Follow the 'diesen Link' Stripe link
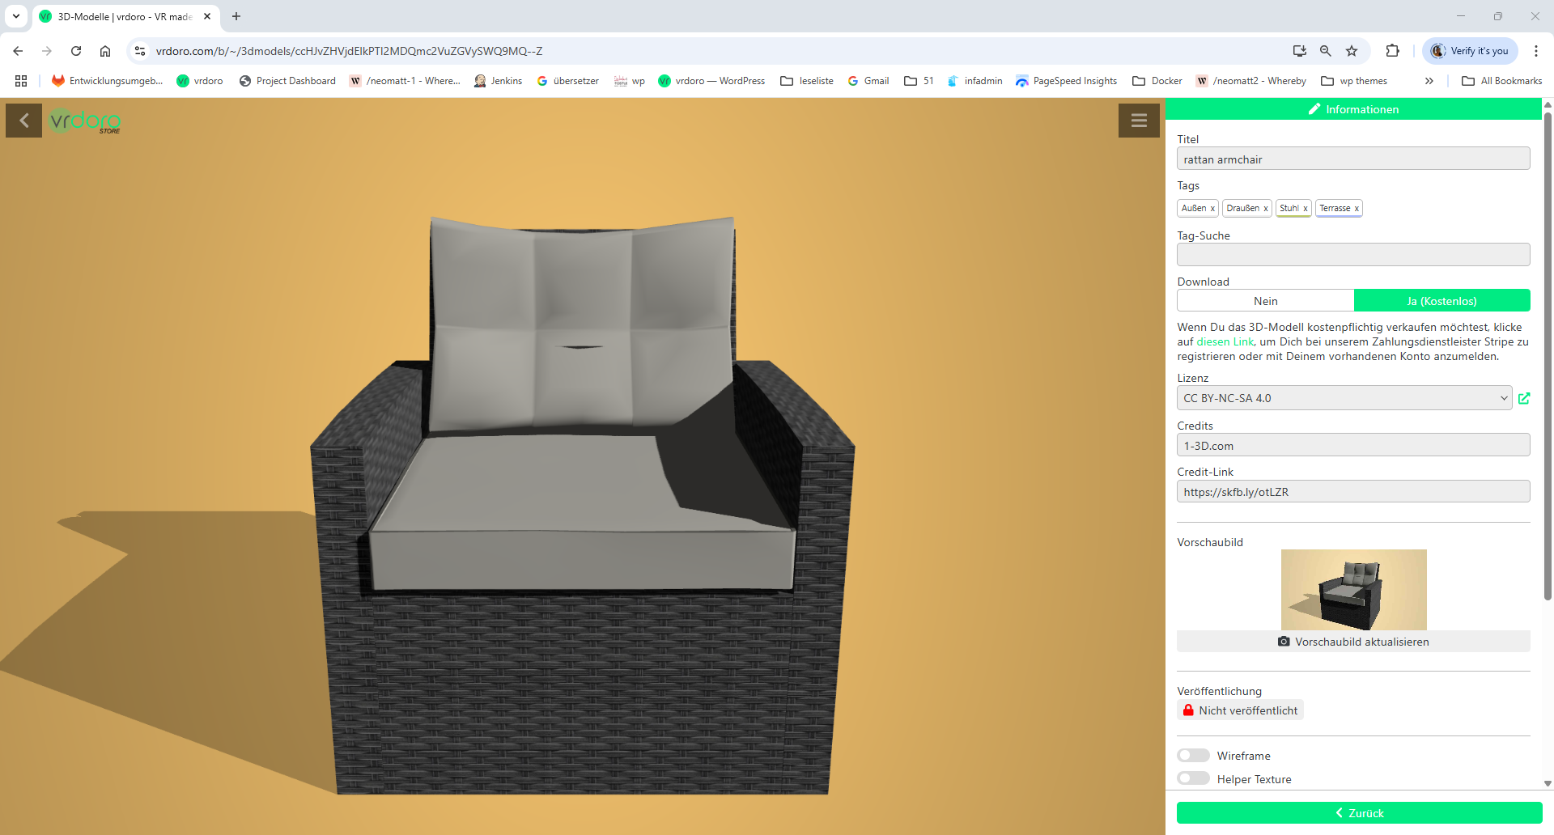Viewport: 1554px width, 835px height. pyautogui.click(x=1225, y=342)
